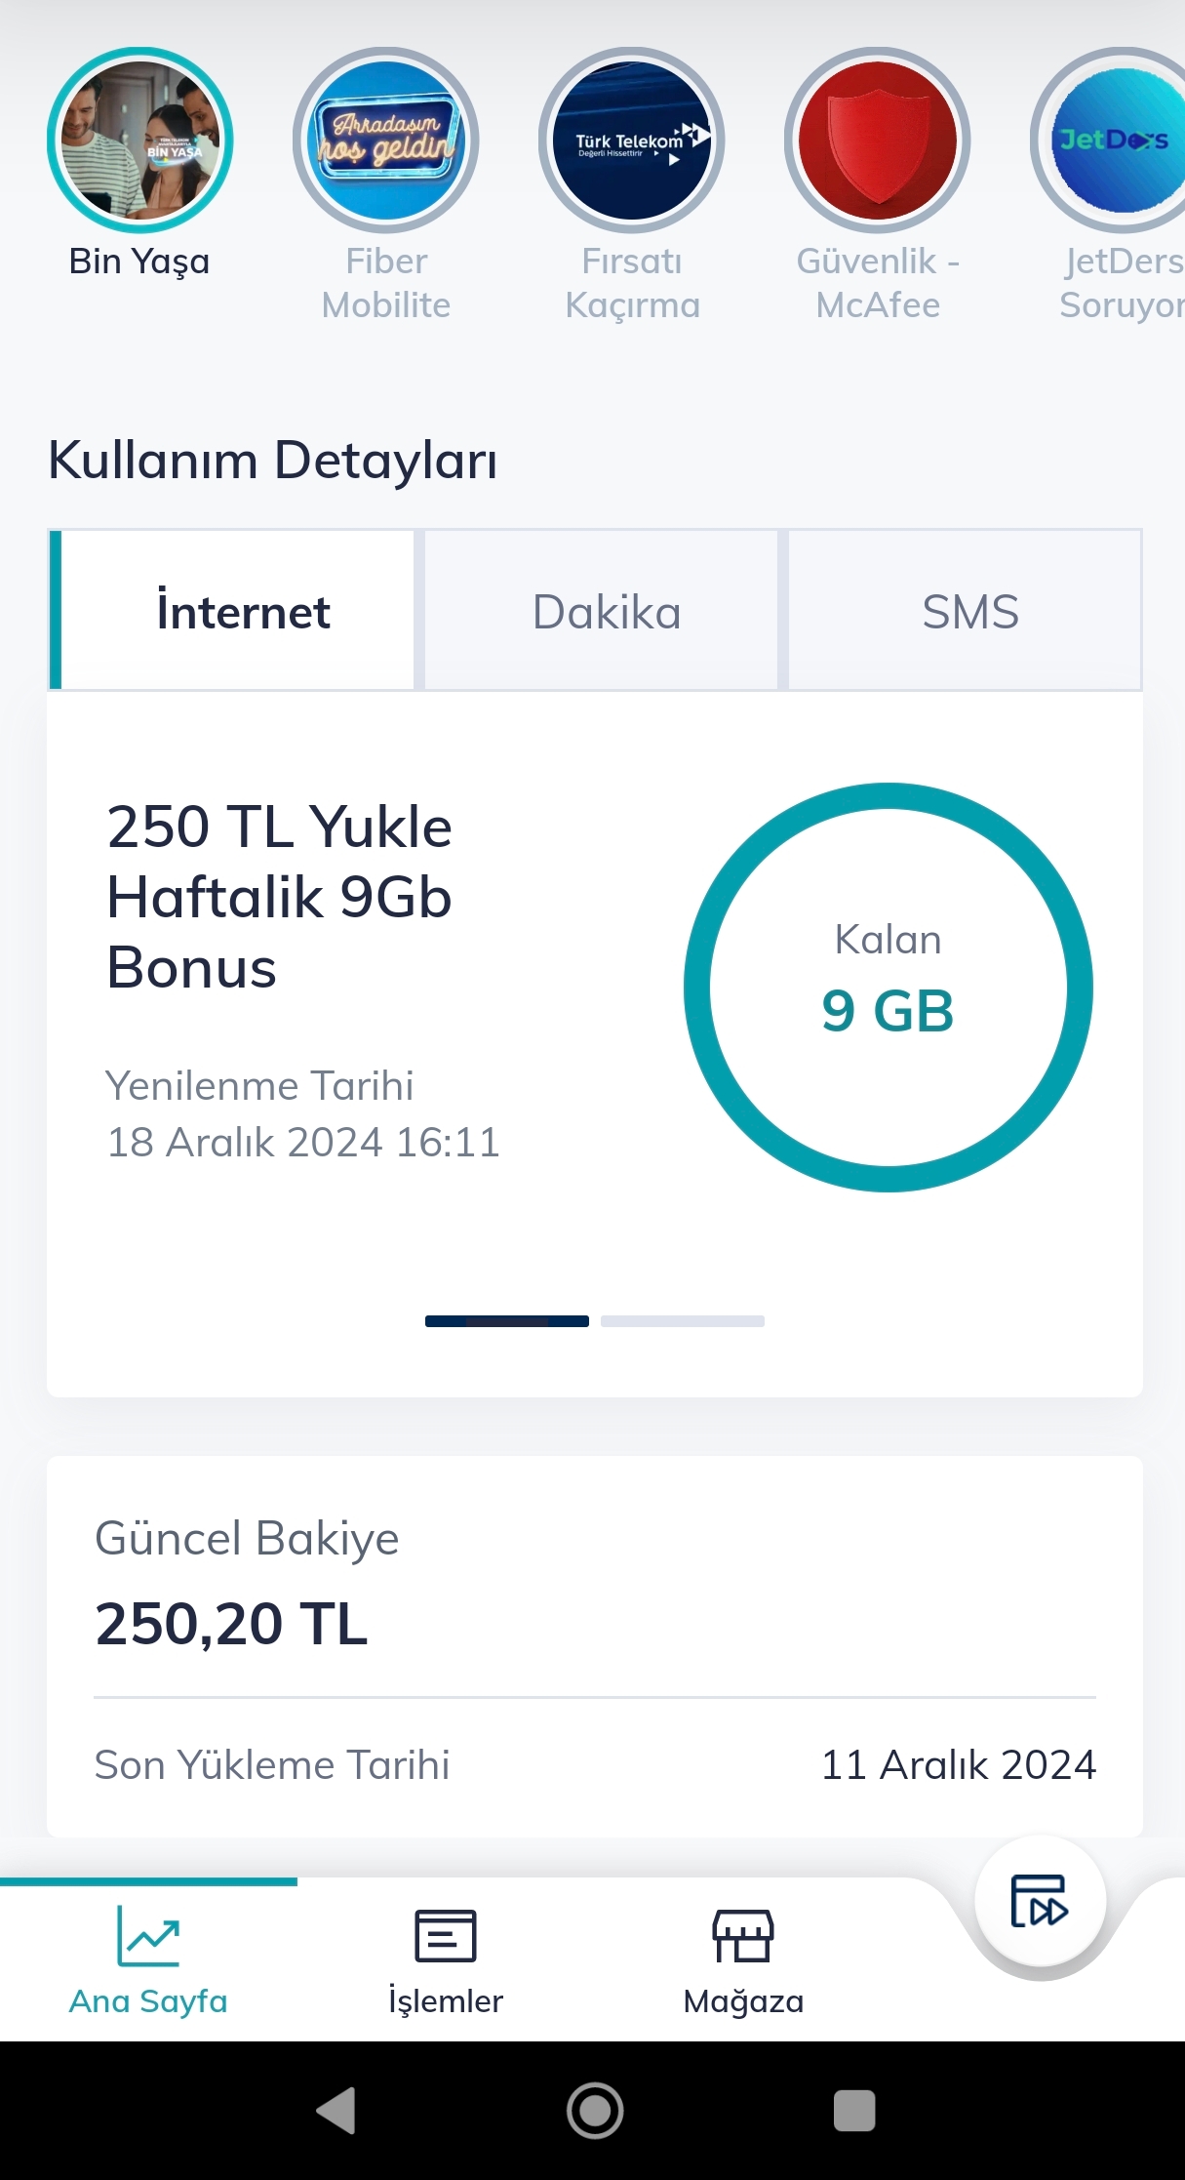Tap the Android home circle button

click(595, 2111)
